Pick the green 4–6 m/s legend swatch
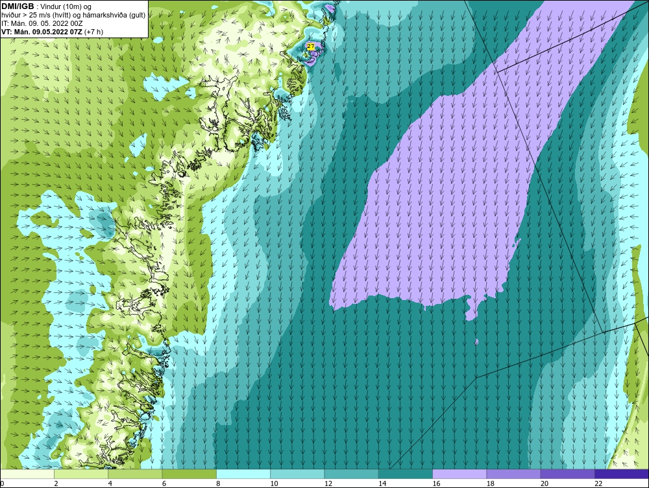 pos(136,474)
